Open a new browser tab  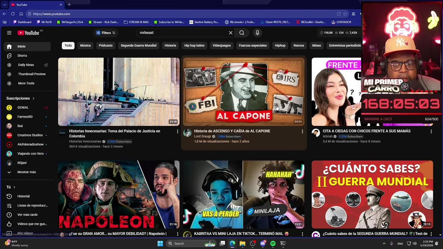click(69, 4)
